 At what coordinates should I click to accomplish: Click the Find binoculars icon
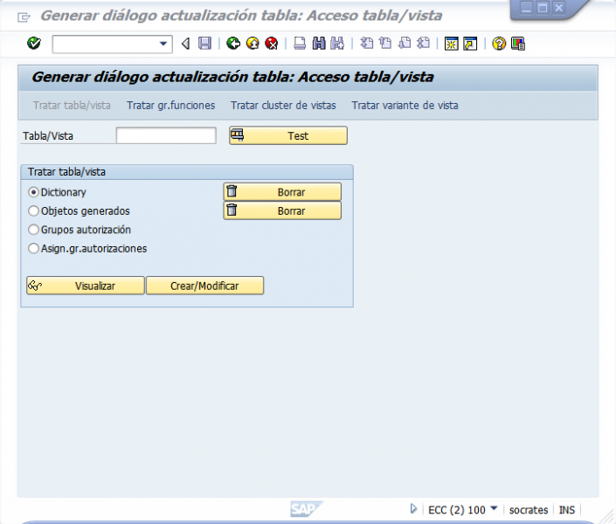[319, 44]
